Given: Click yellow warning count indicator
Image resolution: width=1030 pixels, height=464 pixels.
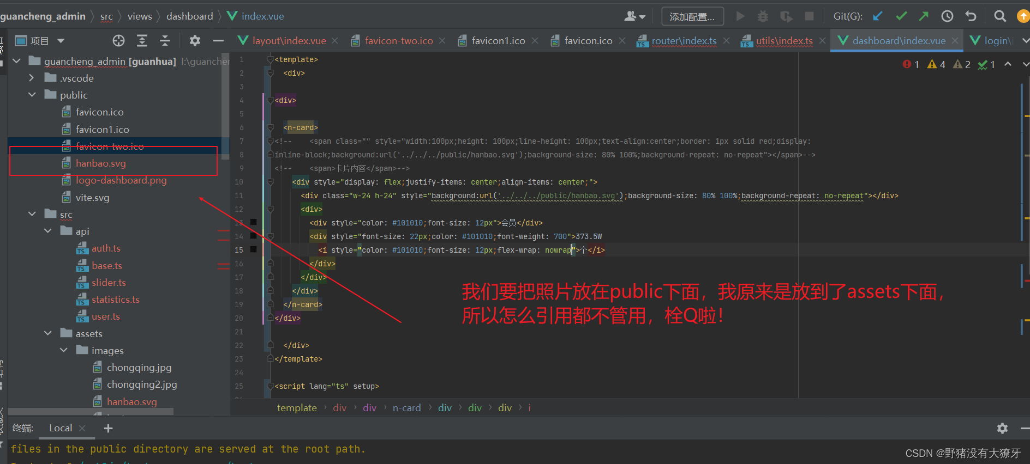Looking at the screenshot, I should point(936,64).
